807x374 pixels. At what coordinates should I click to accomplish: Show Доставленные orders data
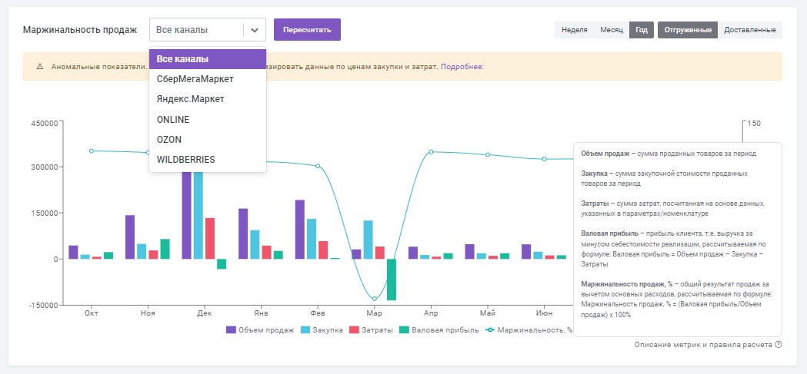[750, 30]
